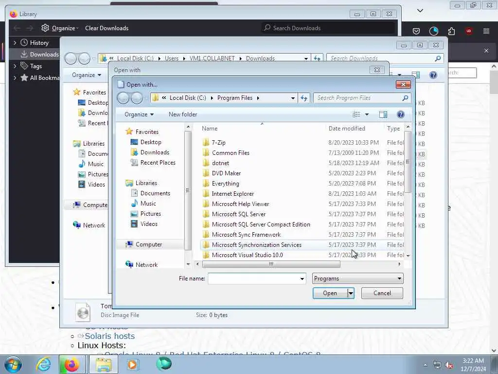Select Desktop in Open with favorites
The image size is (498, 374).
(x=151, y=142)
